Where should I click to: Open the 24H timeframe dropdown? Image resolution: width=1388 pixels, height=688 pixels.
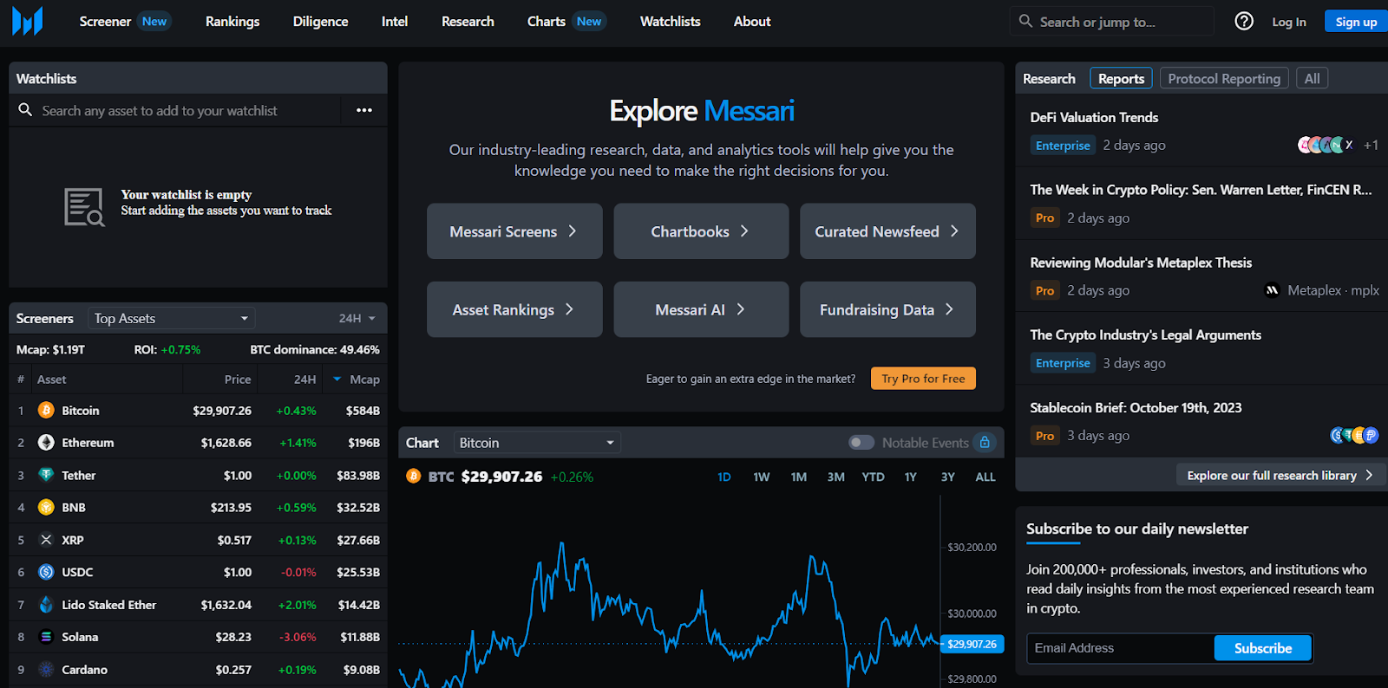[x=357, y=318]
